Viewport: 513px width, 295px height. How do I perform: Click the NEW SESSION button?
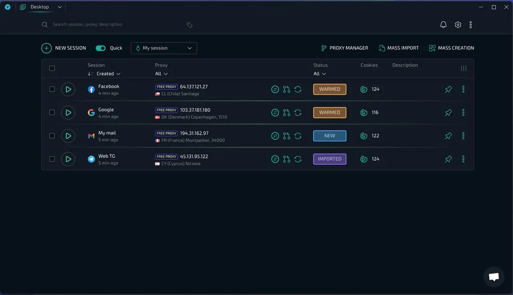point(64,48)
